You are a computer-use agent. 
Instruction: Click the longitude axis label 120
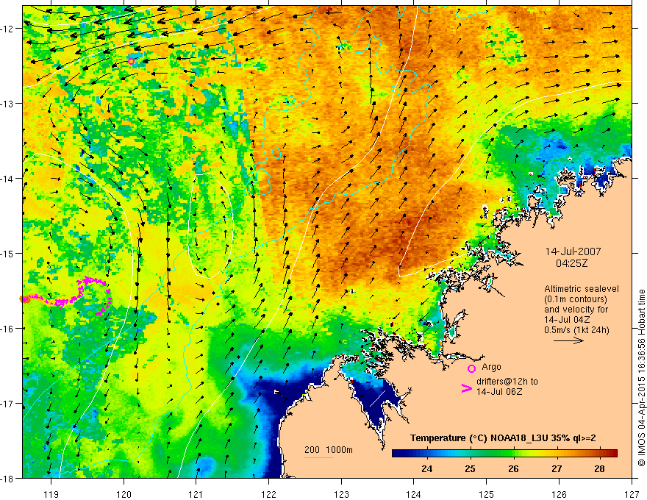point(124,494)
